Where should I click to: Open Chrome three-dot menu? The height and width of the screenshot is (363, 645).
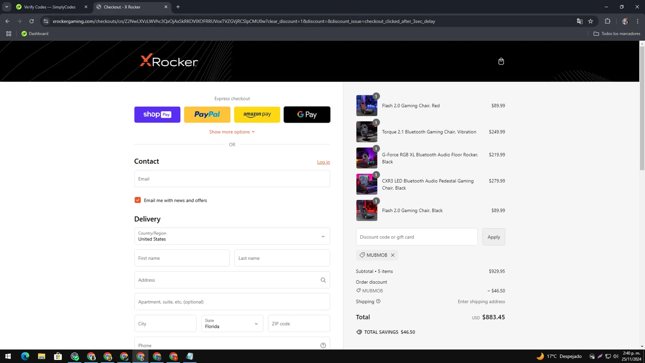638,21
